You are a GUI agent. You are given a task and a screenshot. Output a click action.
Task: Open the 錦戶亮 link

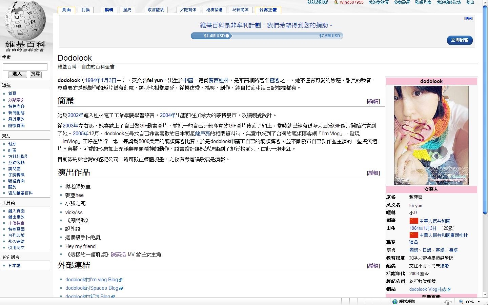click(x=202, y=134)
